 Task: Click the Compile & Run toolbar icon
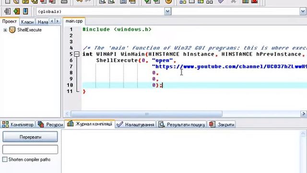[x=201, y=2]
